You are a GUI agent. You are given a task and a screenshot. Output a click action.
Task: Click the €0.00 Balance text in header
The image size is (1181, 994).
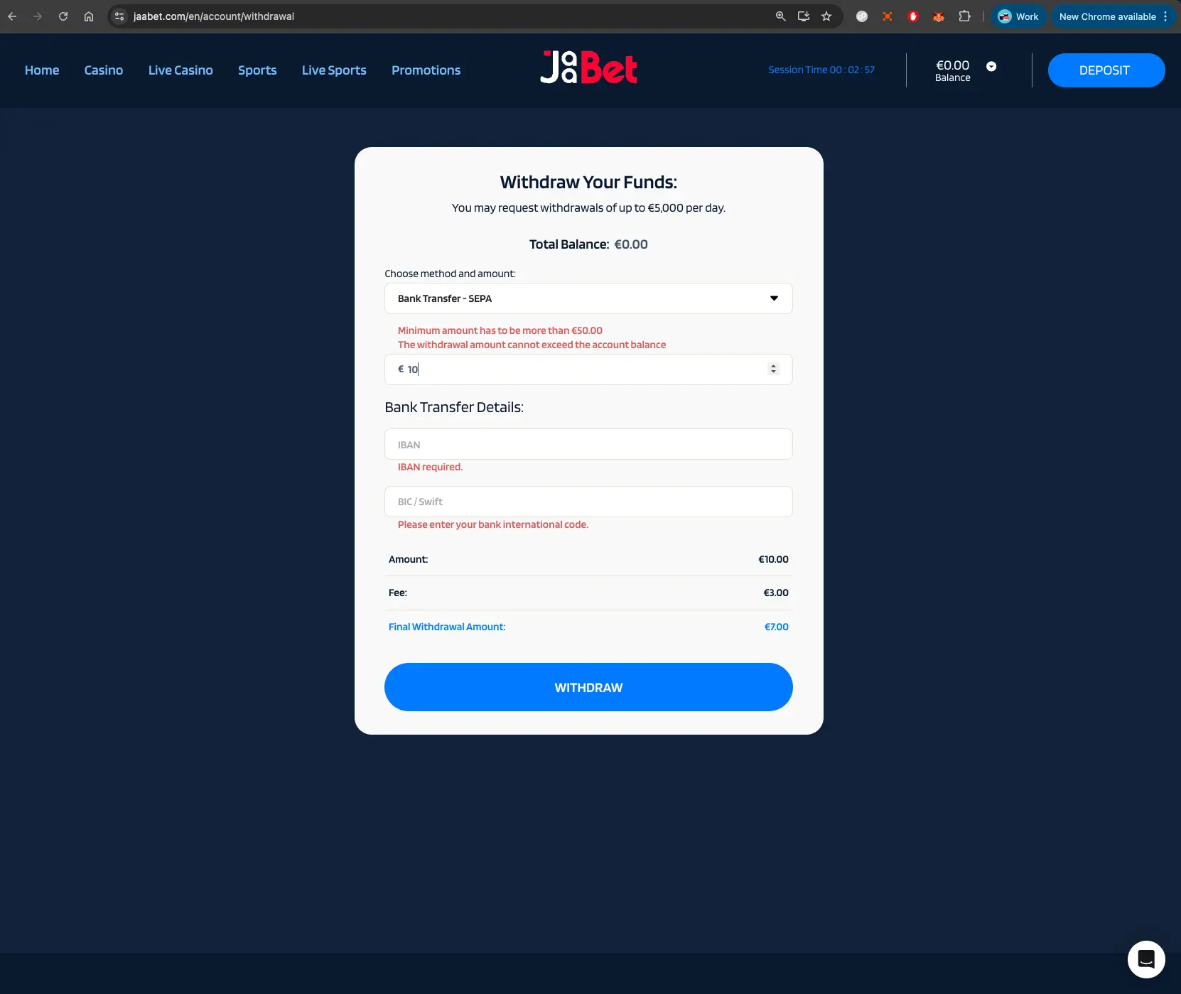point(952,70)
